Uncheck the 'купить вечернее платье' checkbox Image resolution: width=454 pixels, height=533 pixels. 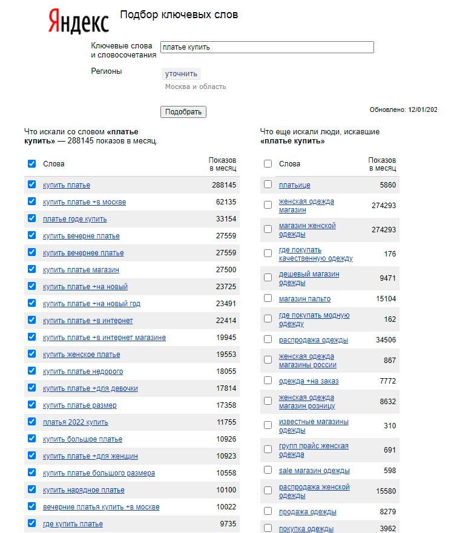pyautogui.click(x=32, y=252)
